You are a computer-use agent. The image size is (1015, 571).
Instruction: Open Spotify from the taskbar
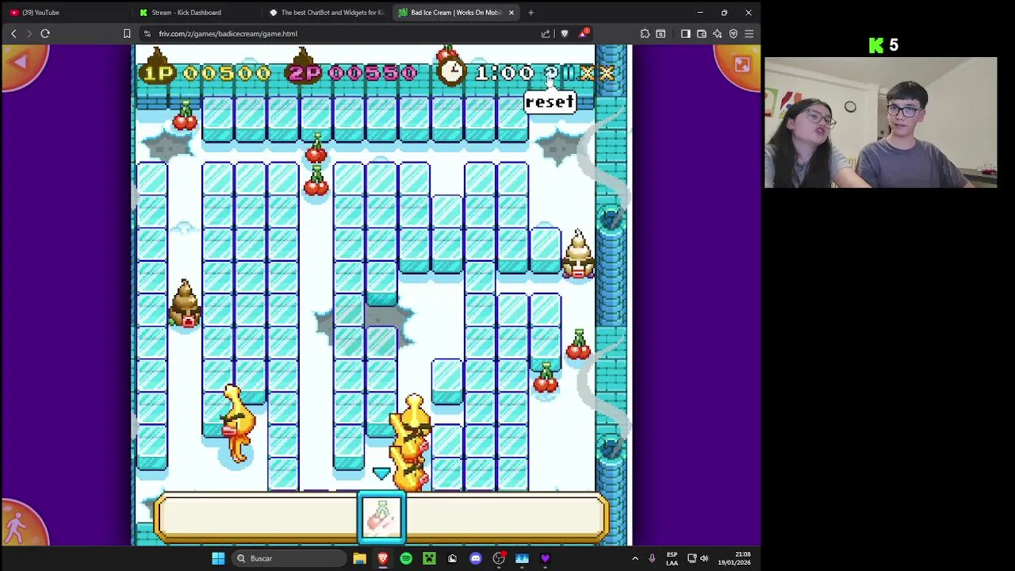click(406, 558)
